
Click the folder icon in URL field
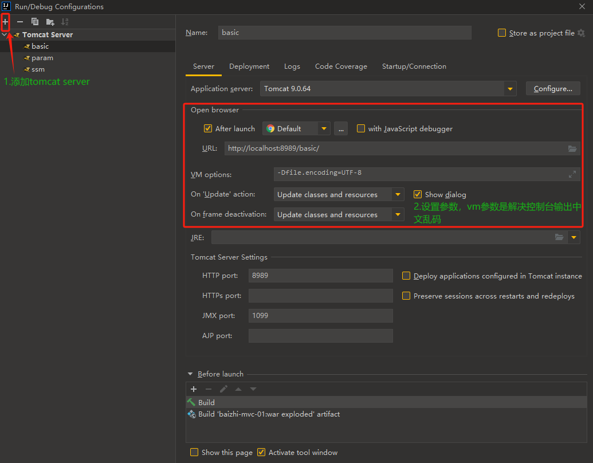point(572,148)
